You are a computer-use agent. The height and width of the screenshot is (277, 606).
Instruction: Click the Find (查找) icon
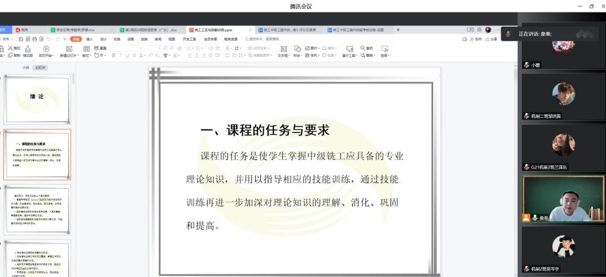366,48
